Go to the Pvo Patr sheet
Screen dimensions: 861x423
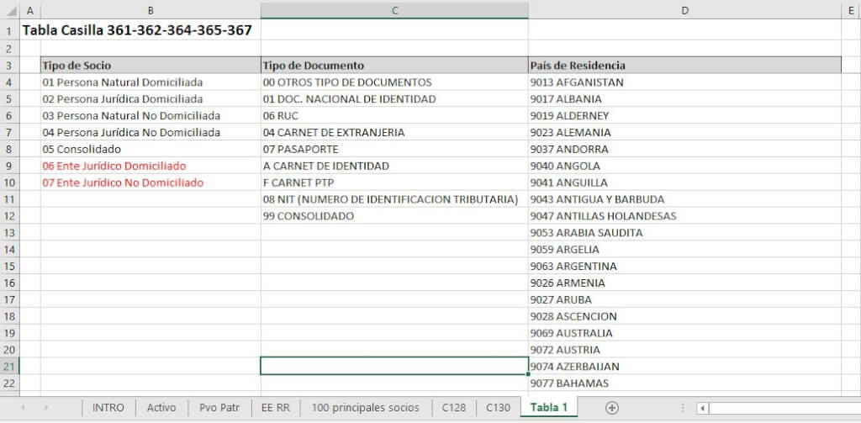point(219,408)
